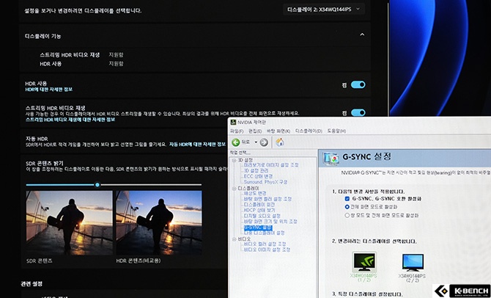
Task: Collapse the 3D 설정 tree node
Action: [x=234, y=160]
